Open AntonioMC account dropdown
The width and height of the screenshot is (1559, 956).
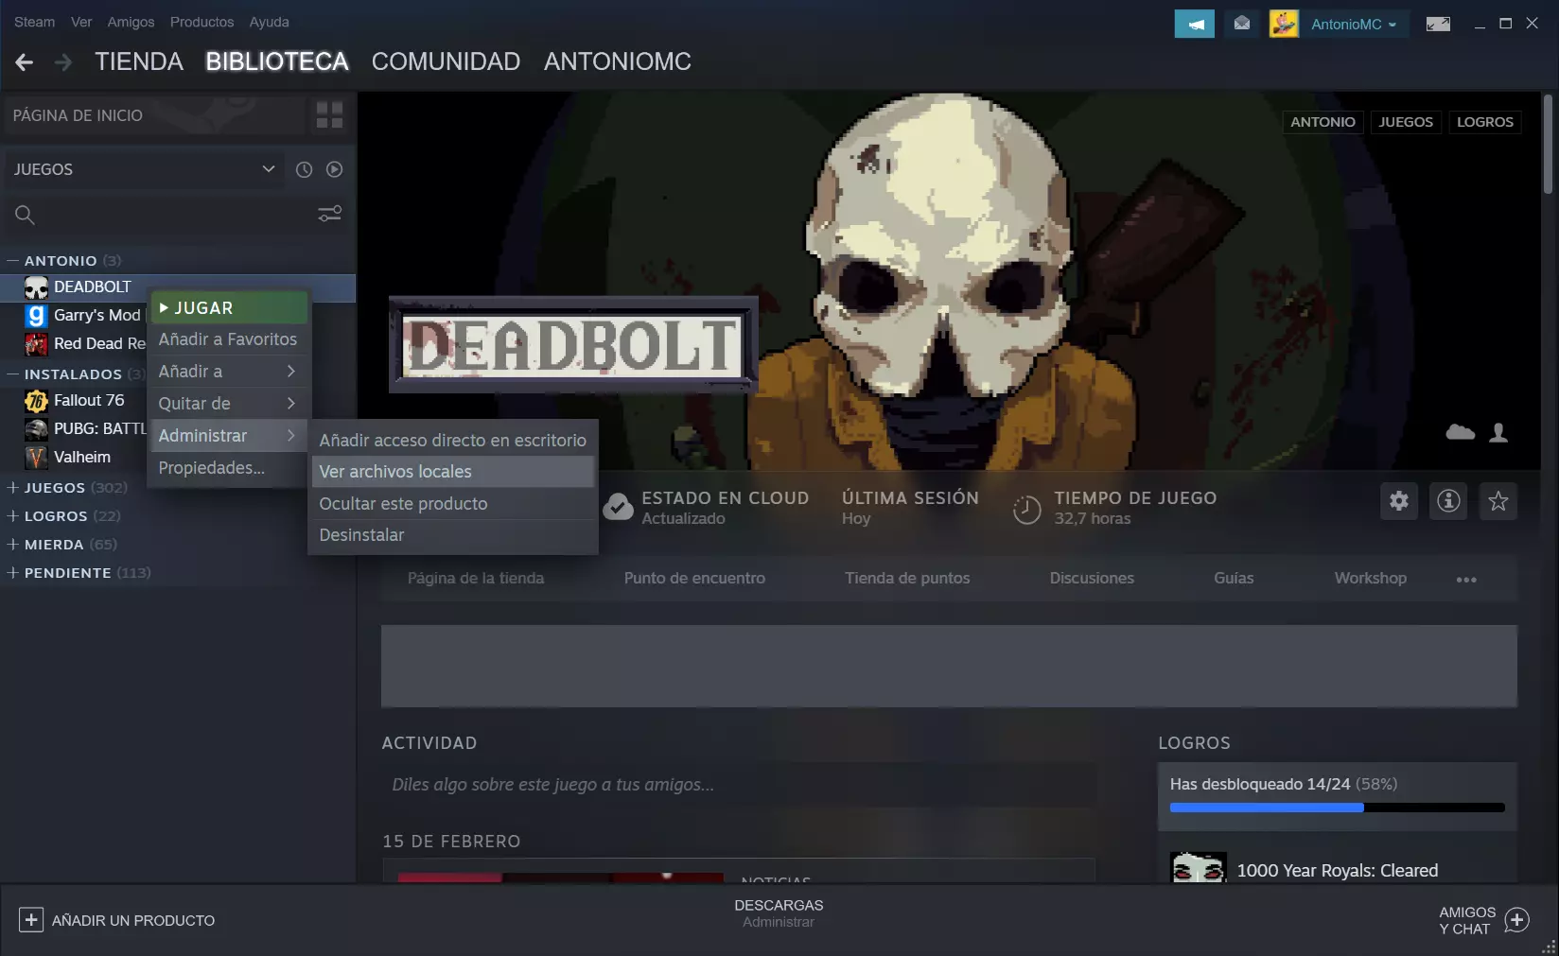pos(1354,25)
